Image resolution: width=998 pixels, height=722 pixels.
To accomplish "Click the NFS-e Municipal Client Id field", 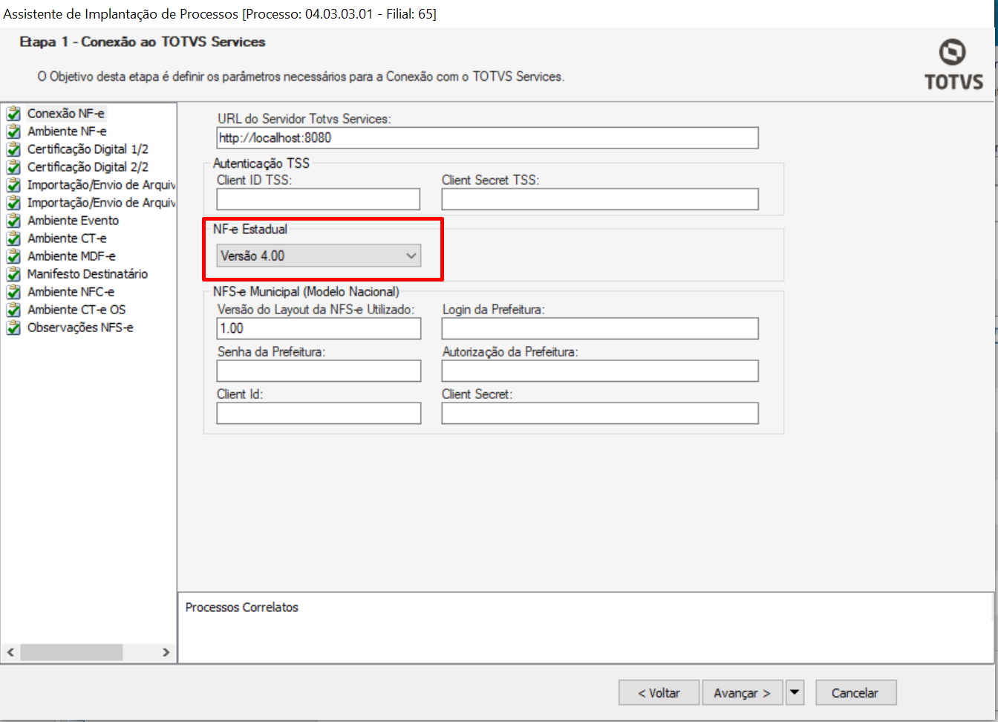I will [319, 413].
